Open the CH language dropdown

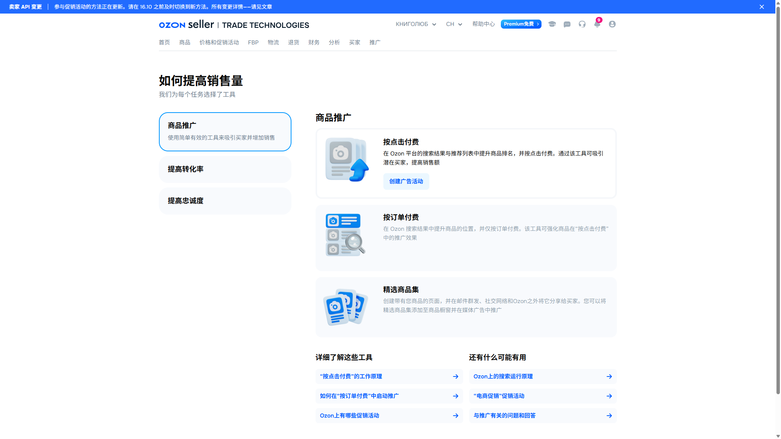point(454,24)
